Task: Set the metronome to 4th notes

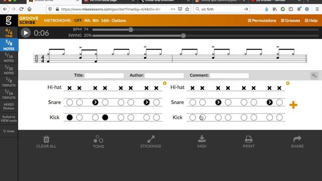Action: pyautogui.click(x=87, y=21)
